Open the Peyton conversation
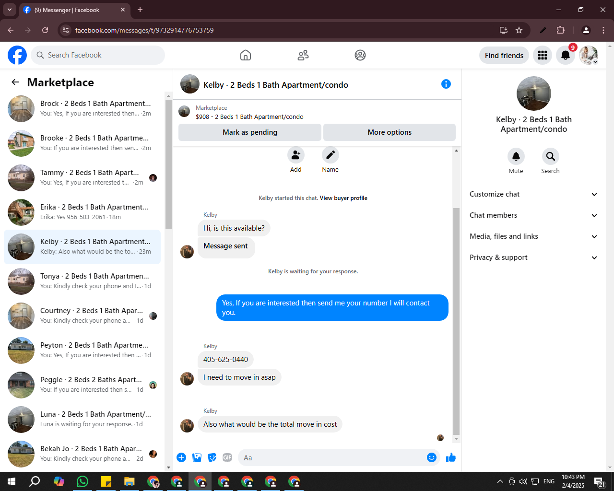 tap(82, 351)
